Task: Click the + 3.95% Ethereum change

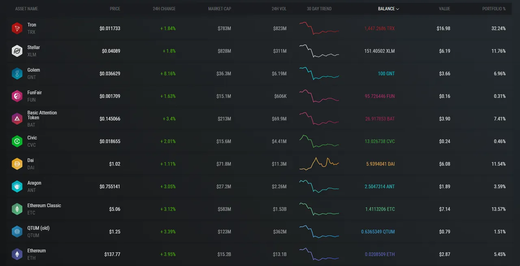Action: (x=168, y=254)
